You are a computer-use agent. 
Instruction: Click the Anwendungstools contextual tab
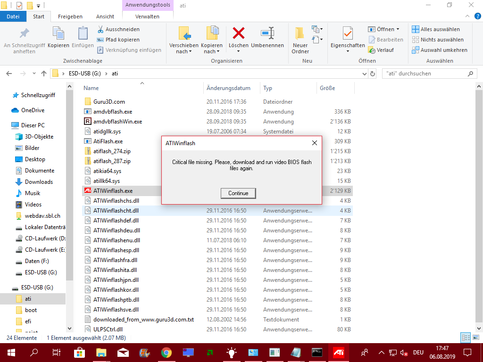pos(148,5)
